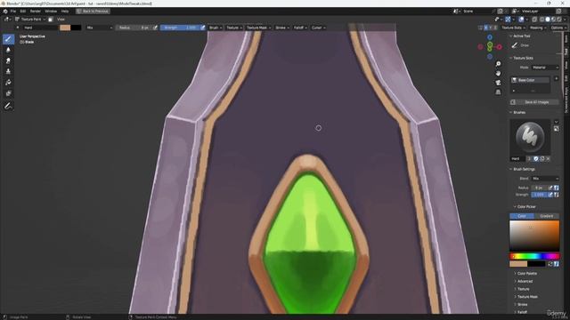Image resolution: width=570 pixels, height=320 pixels.
Task: Click the header Strength slider
Action: click(180, 28)
